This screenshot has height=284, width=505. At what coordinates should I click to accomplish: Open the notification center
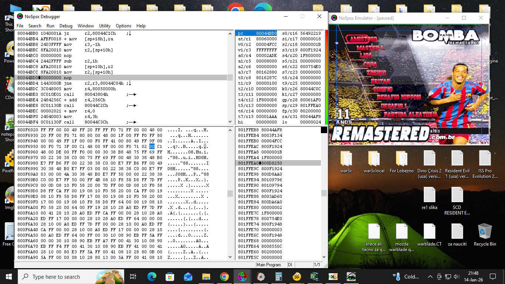pos(492,277)
